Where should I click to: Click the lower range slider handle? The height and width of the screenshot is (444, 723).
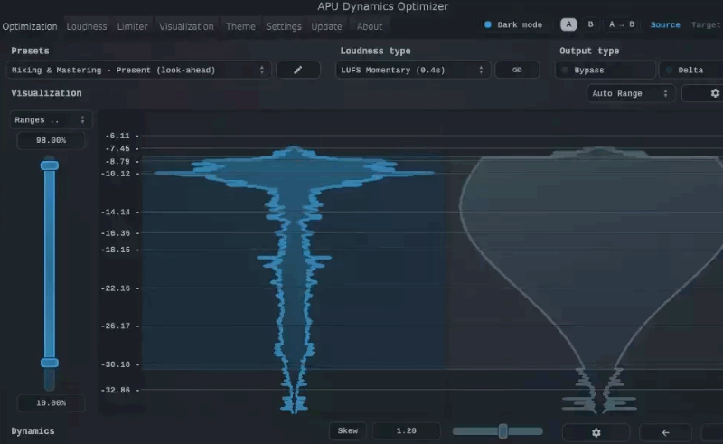pyautogui.click(x=50, y=363)
